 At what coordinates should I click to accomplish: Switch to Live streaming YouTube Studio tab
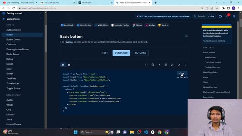point(20,3)
